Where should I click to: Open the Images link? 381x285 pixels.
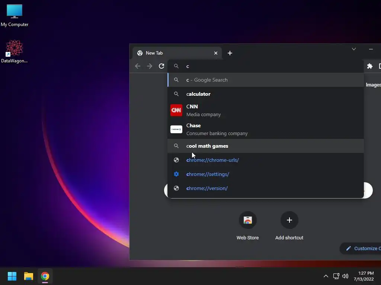pos(373,85)
